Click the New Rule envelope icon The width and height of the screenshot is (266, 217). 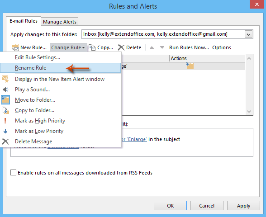click(x=15, y=47)
